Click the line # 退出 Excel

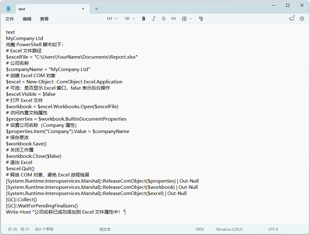click(x=19, y=162)
